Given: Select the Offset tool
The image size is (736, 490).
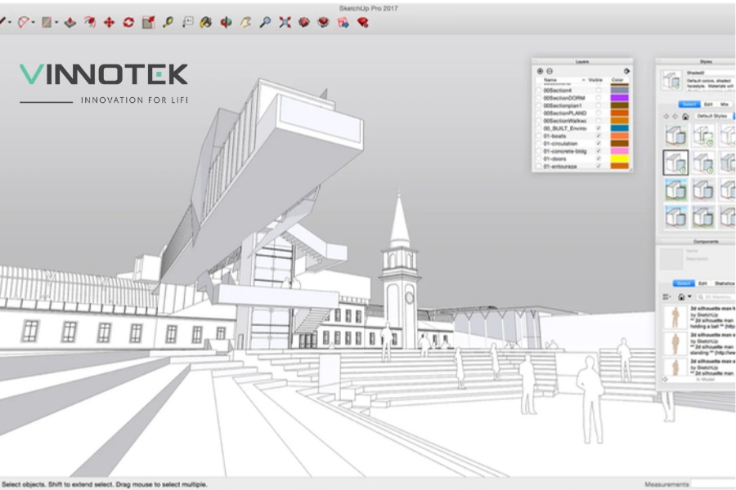Looking at the screenshot, I should [90, 22].
